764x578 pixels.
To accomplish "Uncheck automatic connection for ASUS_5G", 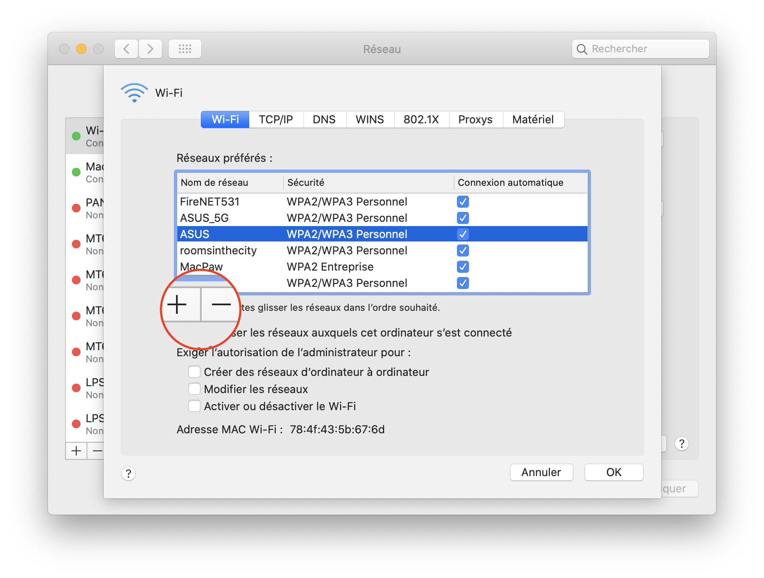I will pos(463,218).
